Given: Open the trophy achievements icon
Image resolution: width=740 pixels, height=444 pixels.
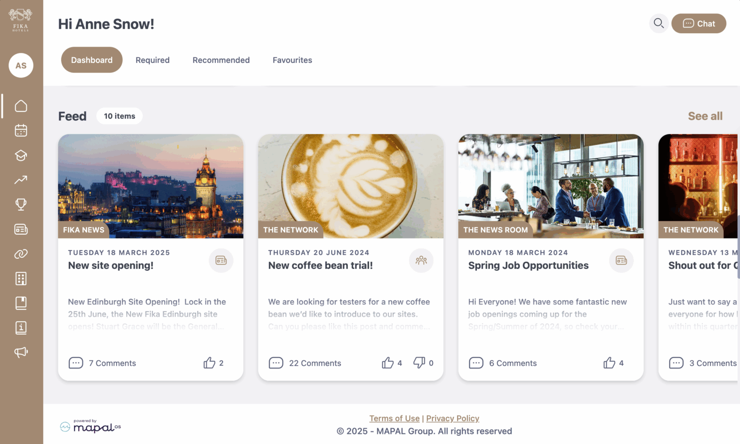Looking at the screenshot, I should [x=21, y=204].
